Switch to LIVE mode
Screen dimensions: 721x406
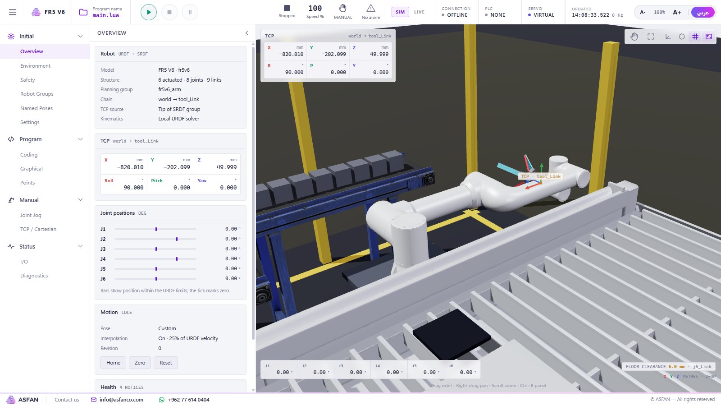coord(419,12)
